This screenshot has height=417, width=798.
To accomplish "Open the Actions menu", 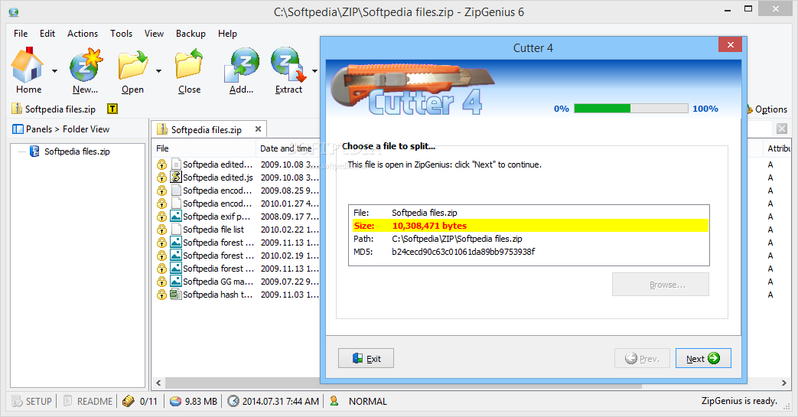I will (83, 34).
